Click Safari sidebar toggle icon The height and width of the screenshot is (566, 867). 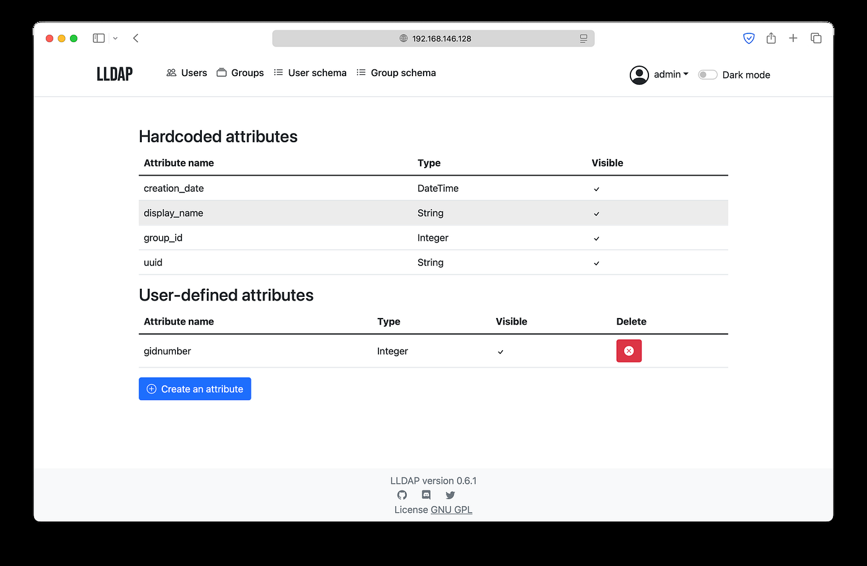[x=98, y=38]
